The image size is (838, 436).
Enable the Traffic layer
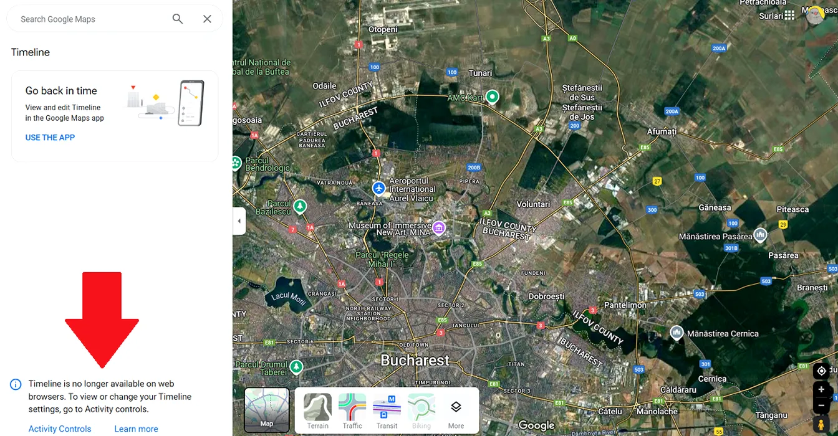tap(352, 412)
